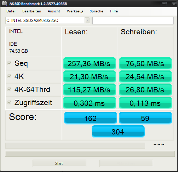The width and height of the screenshot is (178, 172).
Task: Toggle the 4K-64Thrd test checkbox
Action: [9, 89]
